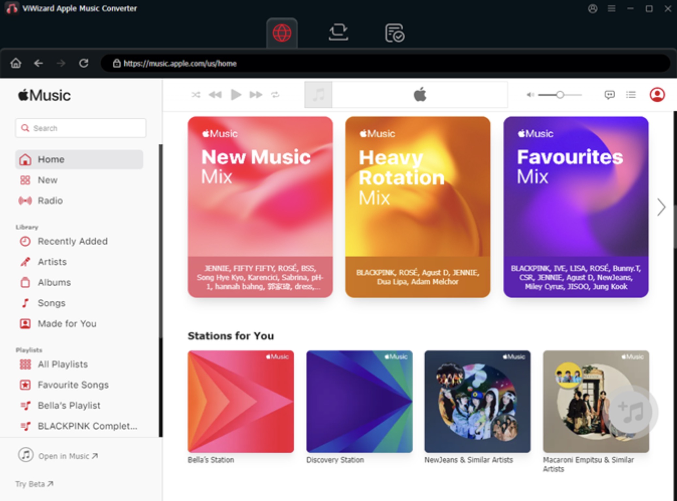Open Radio in the sidebar
The image size is (677, 501).
tap(50, 201)
